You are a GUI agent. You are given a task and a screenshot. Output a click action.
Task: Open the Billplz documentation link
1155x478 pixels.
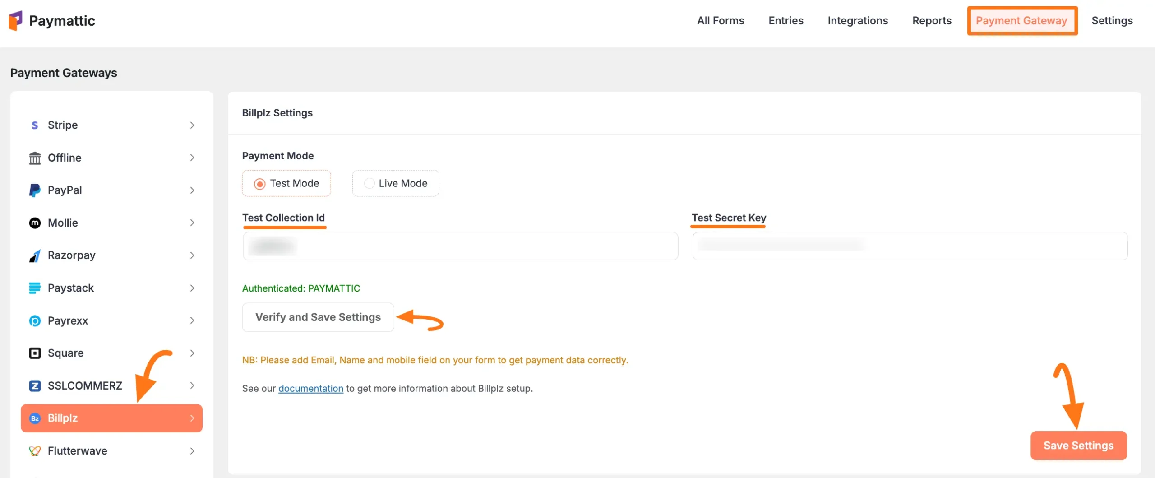click(x=310, y=388)
